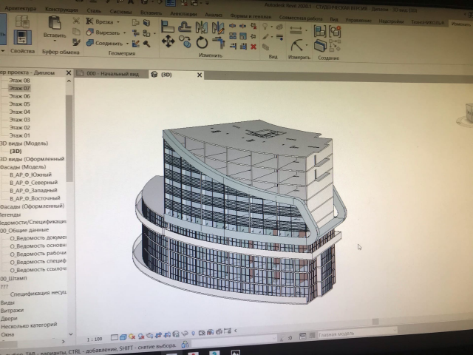The image size is (473, 355).
Task: Select the Align tool in Изменить panel
Action: pyautogui.click(x=168, y=27)
